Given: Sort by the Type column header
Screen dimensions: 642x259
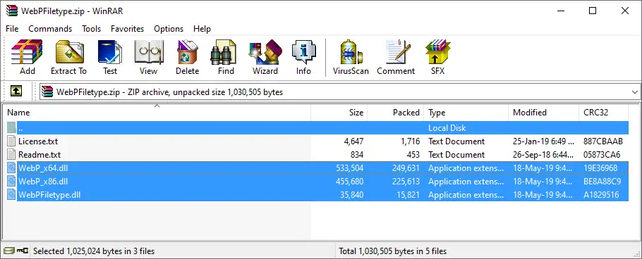Looking at the screenshot, I should [x=466, y=113].
